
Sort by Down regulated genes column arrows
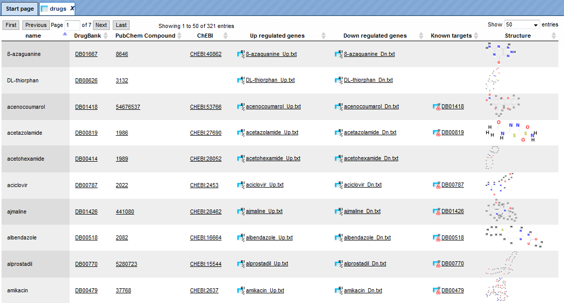421,36
